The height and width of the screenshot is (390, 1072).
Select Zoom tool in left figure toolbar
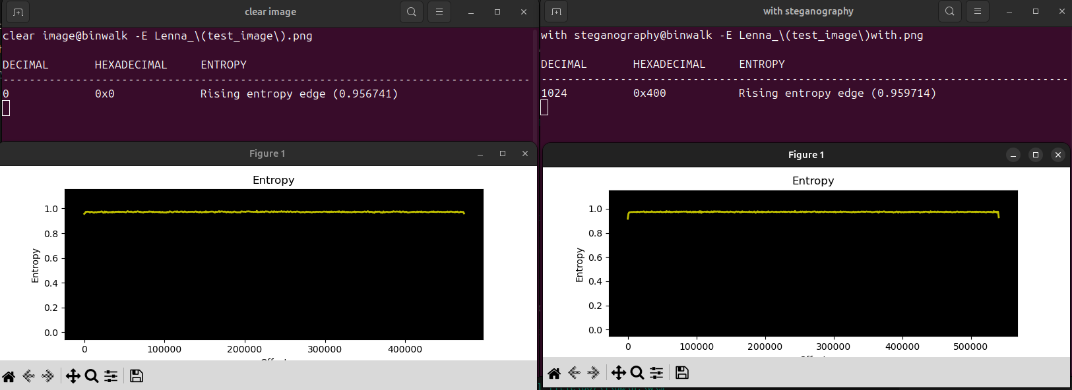pyautogui.click(x=92, y=376)
